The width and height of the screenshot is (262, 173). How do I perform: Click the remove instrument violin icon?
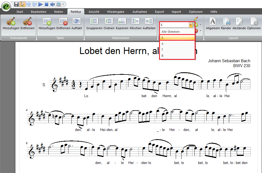(27, 21)
